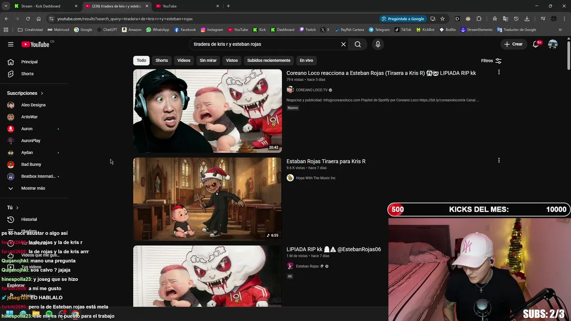Viewport: 571px width, 321px height.
Task: Open the Twitch bookmark
Action: (308, 30)
